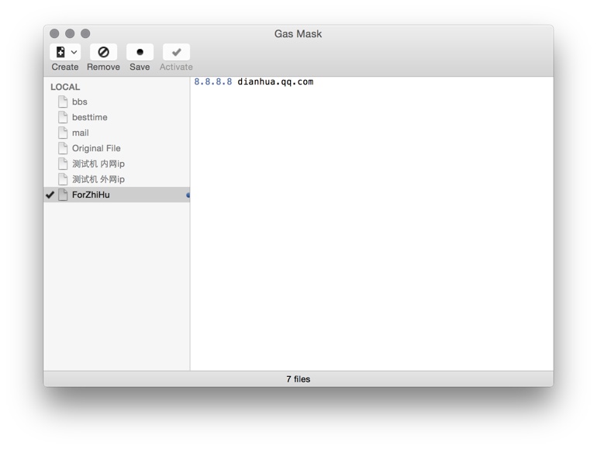Screen dimensions: 597x449
Task: Click the file icon beside ForZhiHu
Action: pos(63,195)
